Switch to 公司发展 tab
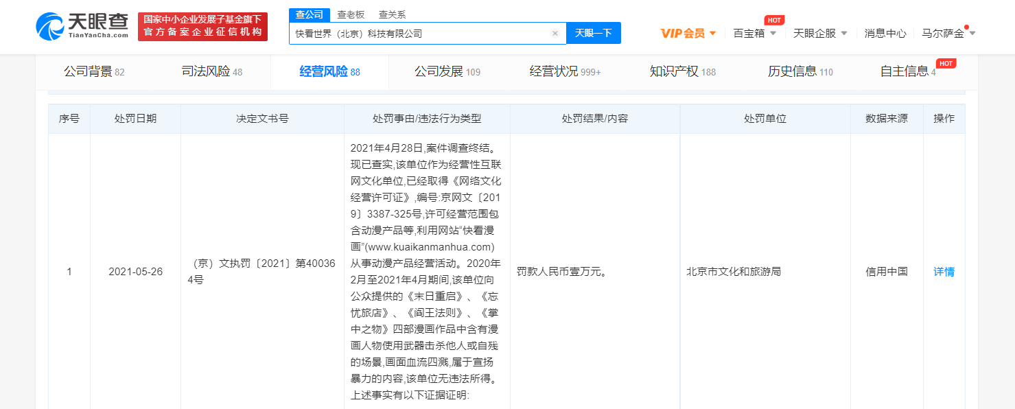 447,71
